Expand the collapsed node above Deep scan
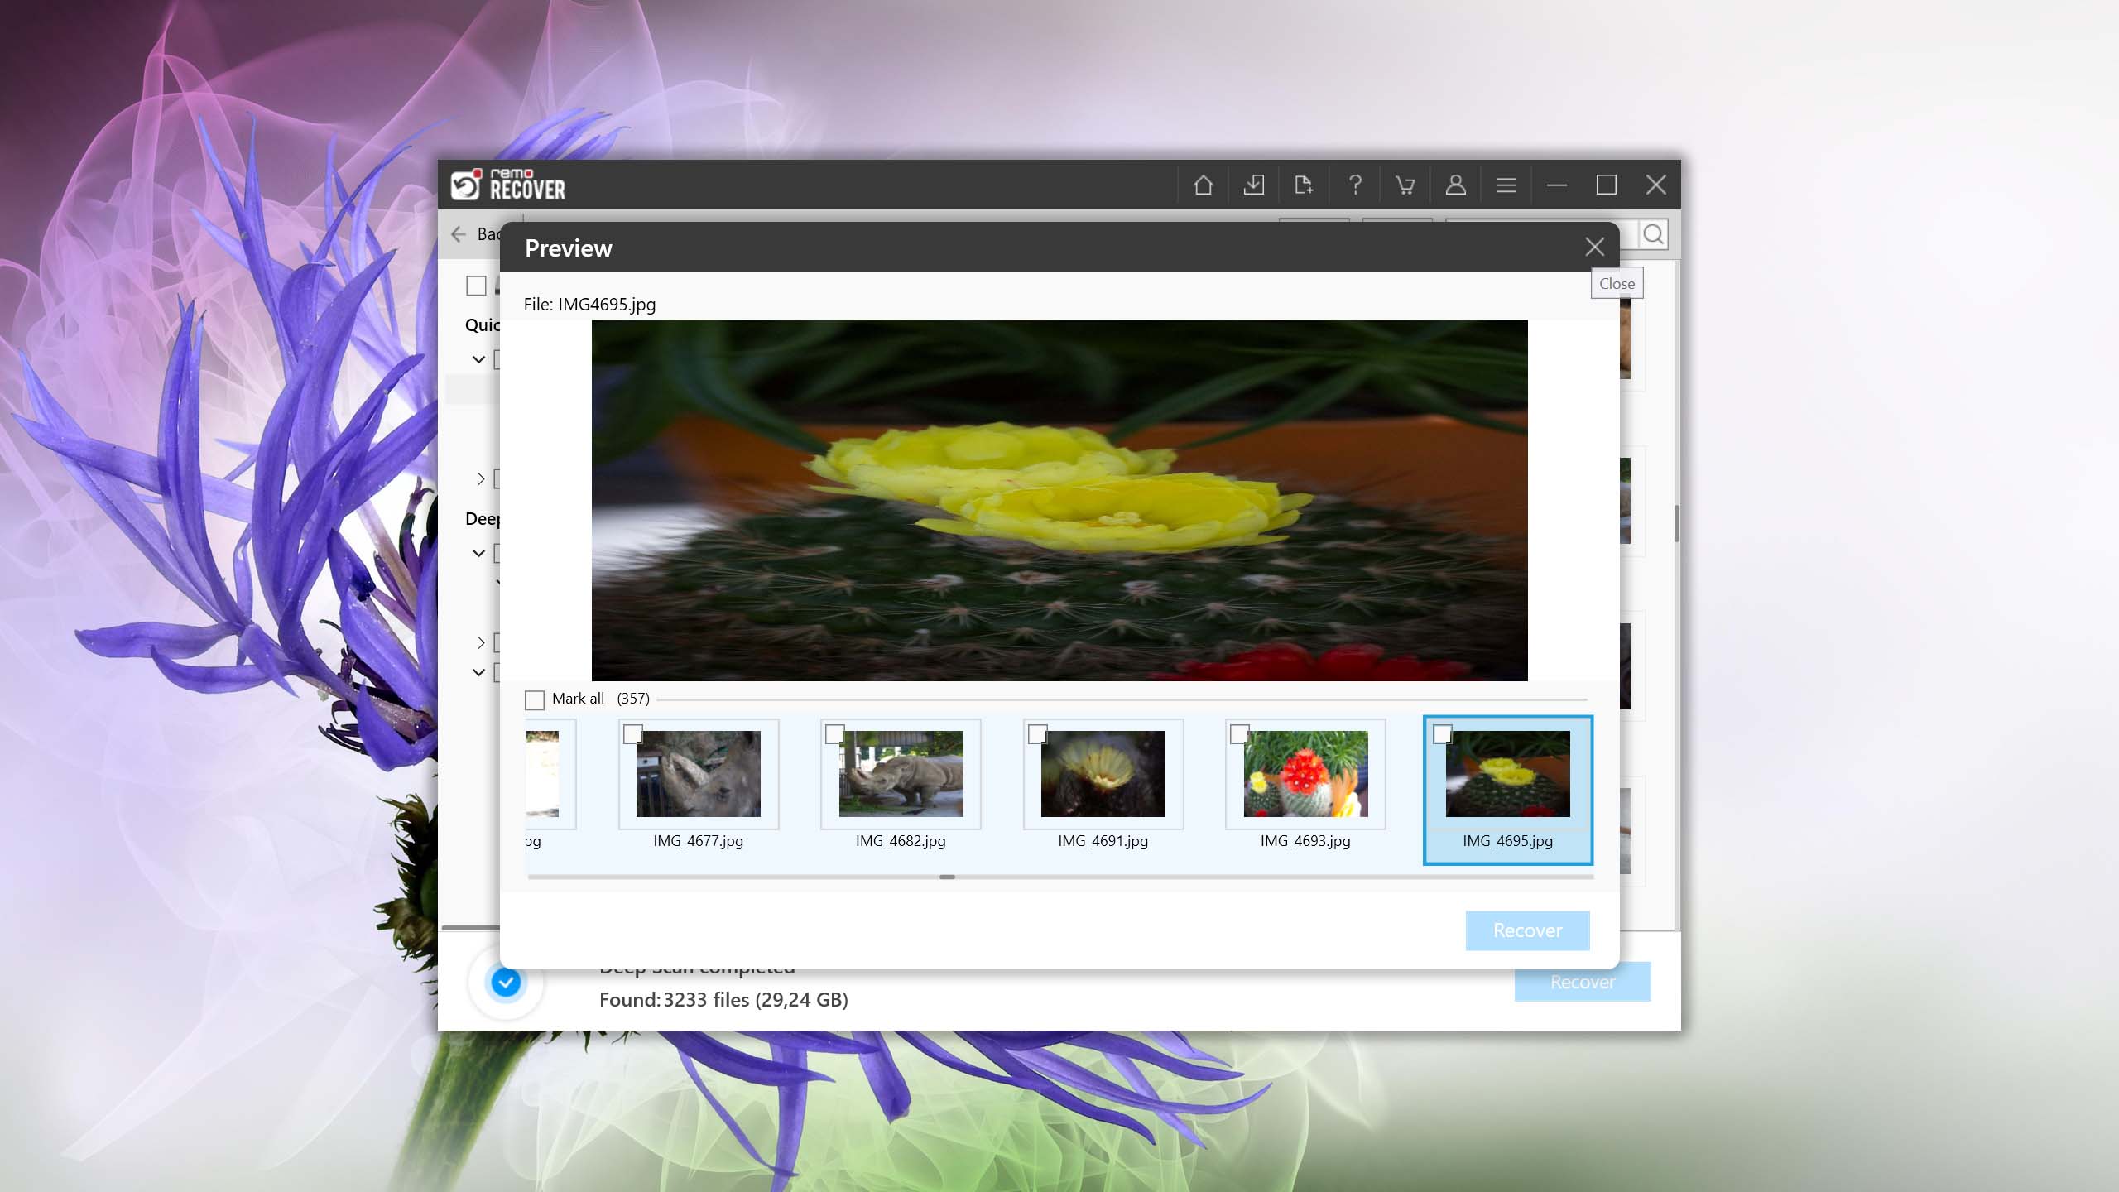 (x=480, y=478)
